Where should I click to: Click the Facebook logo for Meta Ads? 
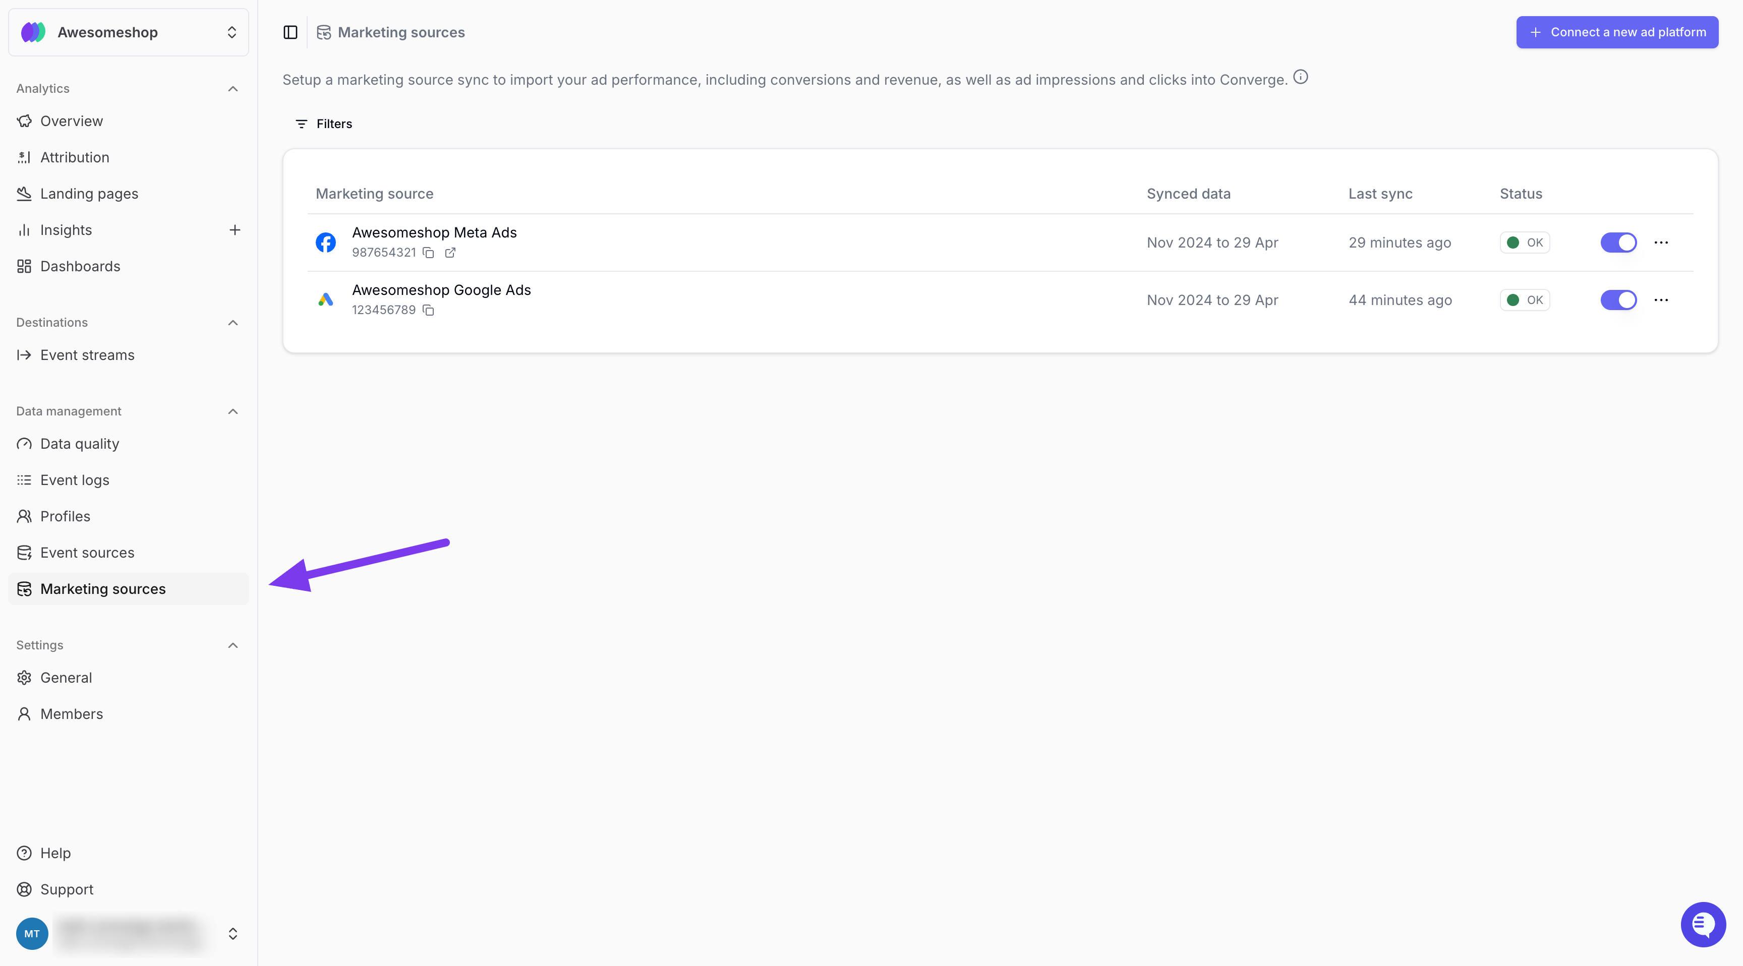click(x=325, y=242)
